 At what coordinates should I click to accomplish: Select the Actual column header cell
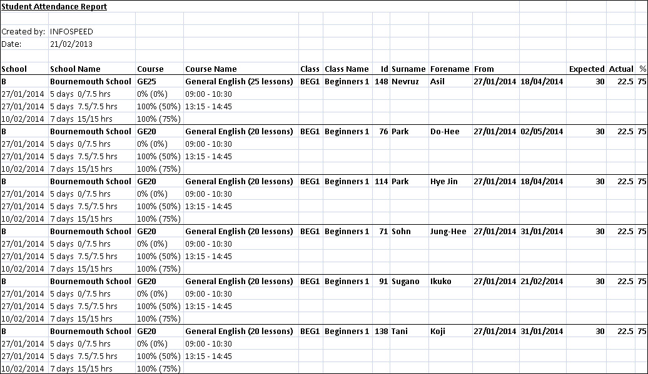[x=621, y=69]
